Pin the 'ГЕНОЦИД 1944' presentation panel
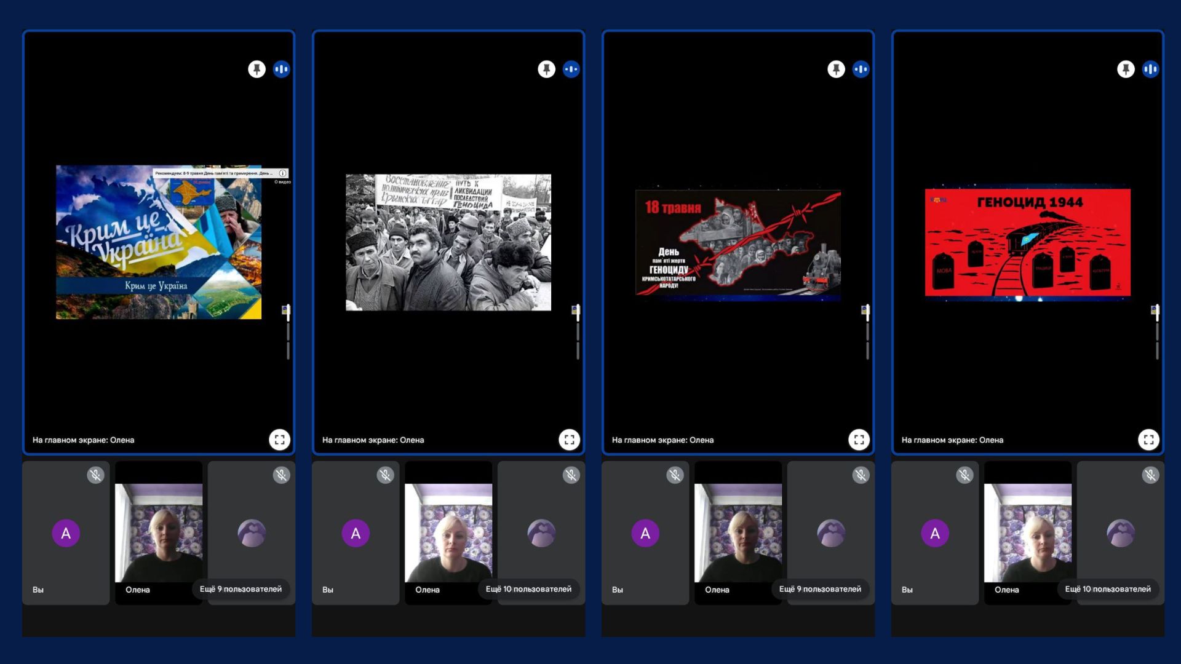 1126,69
